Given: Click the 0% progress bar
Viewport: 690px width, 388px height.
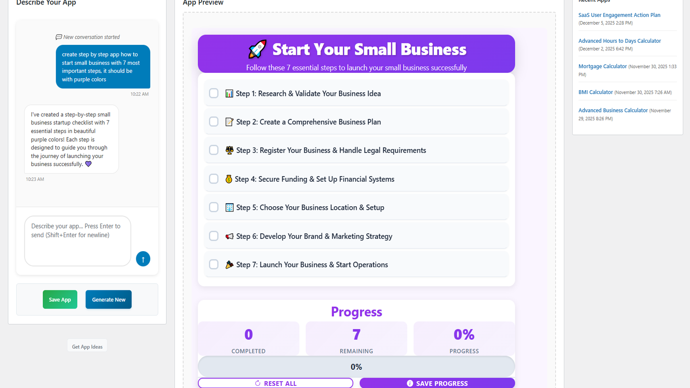Looking at the screenshot, I should [x=356, y=366].
